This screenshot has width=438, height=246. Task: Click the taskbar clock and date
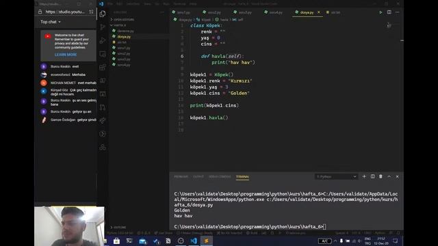tap(381, 241)
